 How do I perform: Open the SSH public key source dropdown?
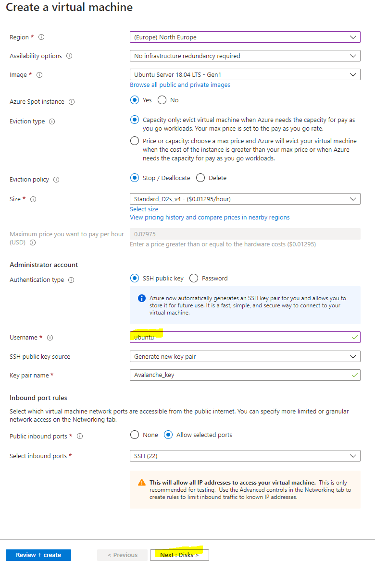(245, 356)
